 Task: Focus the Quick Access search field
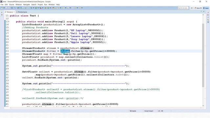[183, 8]
